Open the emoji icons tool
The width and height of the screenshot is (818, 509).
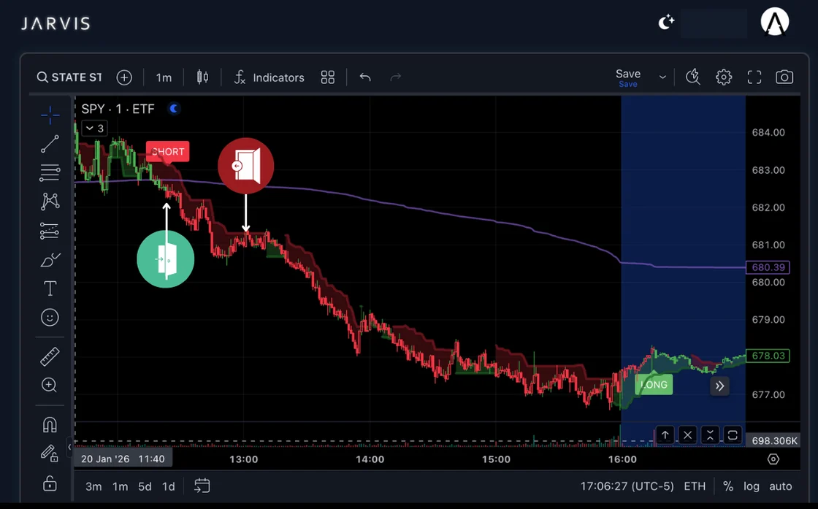click(50, 317)
